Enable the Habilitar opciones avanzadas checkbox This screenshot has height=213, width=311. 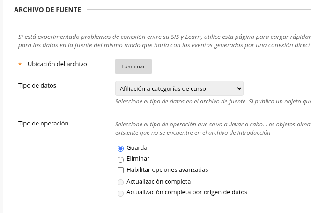(120, 170)
